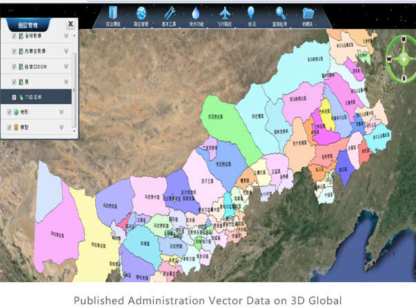The height and width of the screenshot is (307, 416).
Task: Click the globe icon for 路径管理
Action: tap(141, 13)
